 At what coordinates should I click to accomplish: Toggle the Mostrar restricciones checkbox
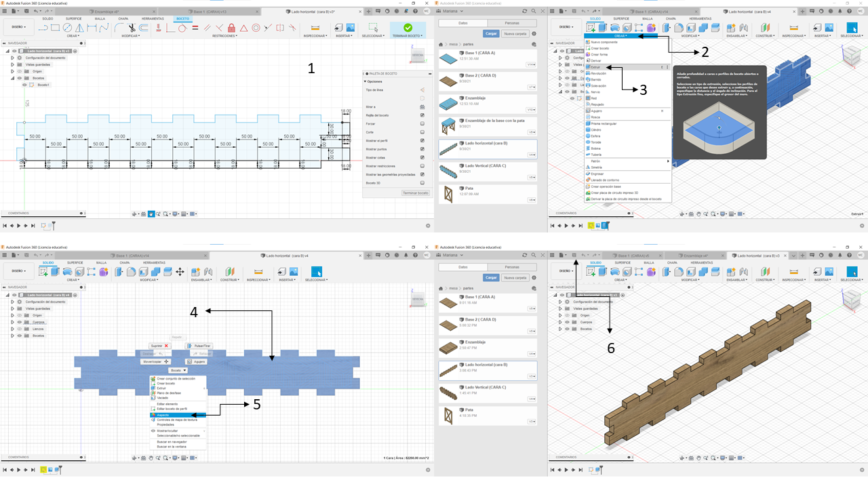click(422, 165)
